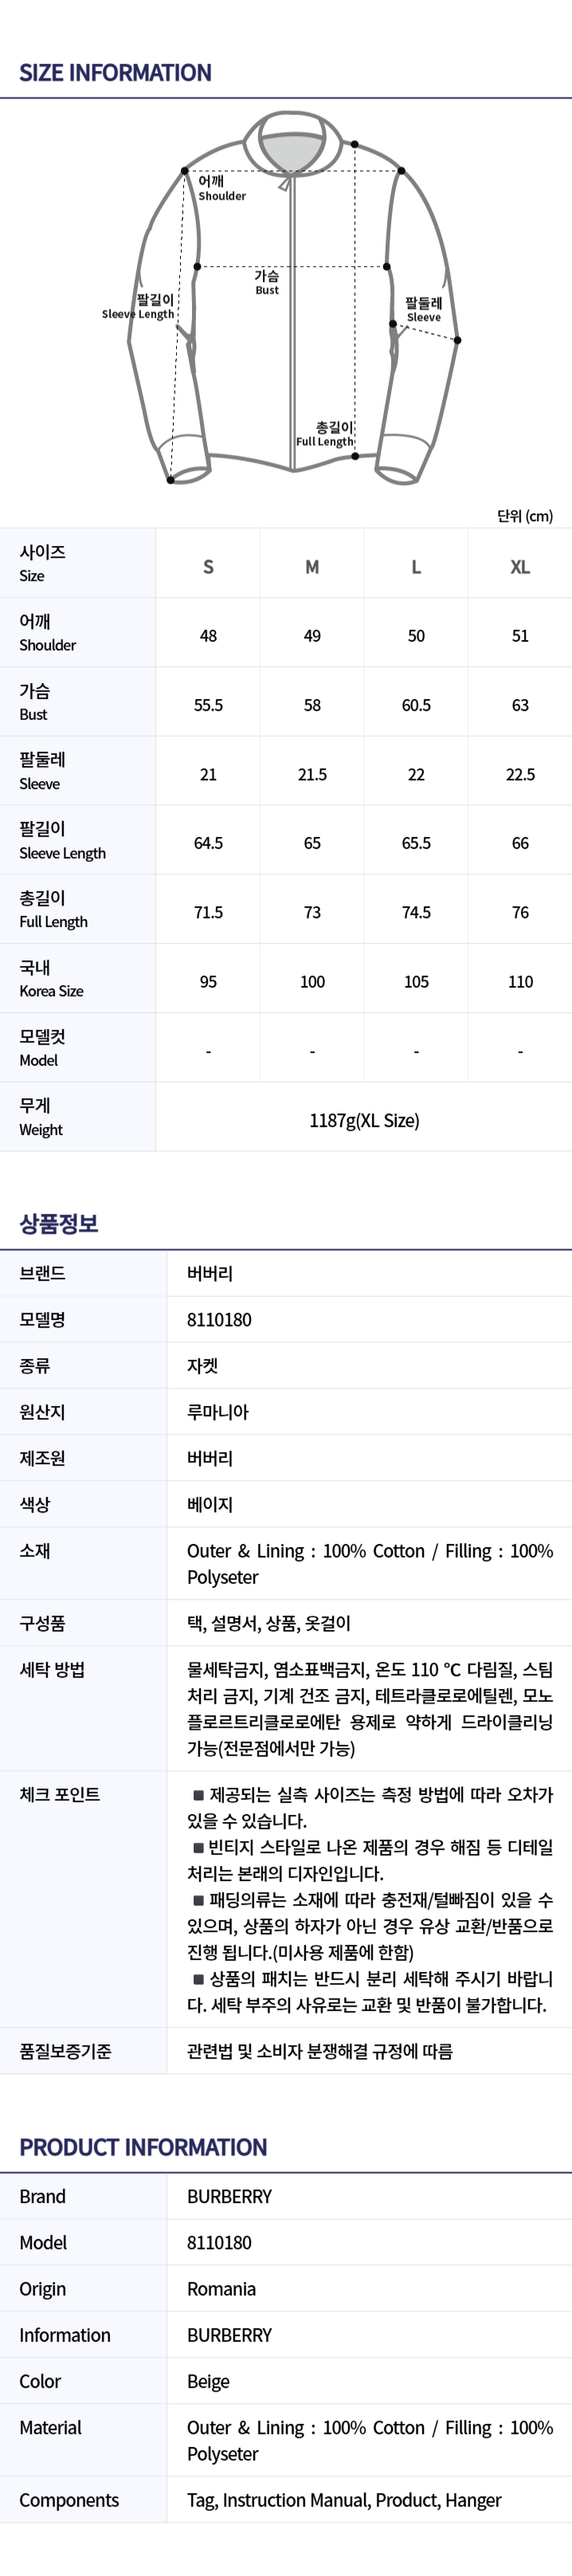Click the weight value 1187g(XL Size)
Screen dimensions: 572x2576
coord(364,1120)
